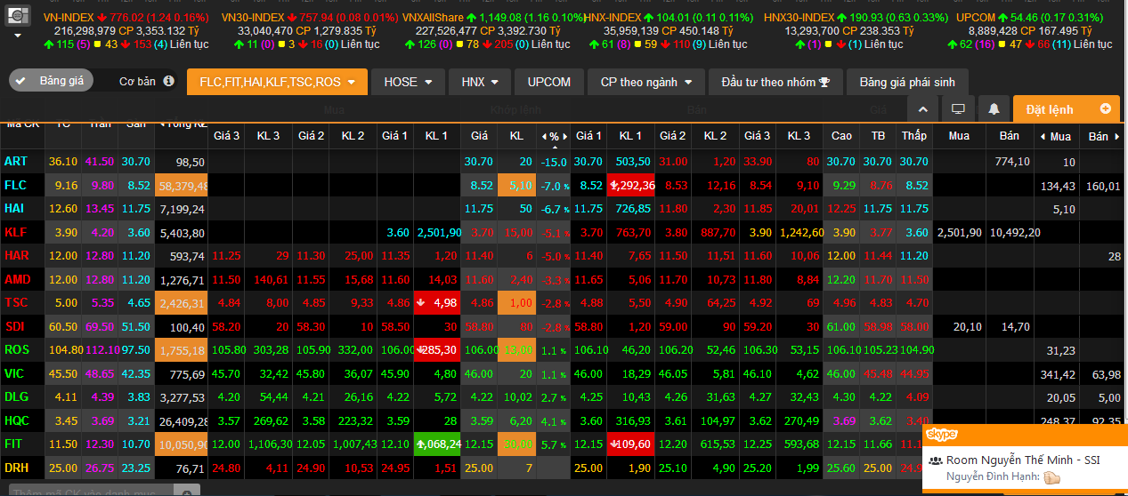Open the info icon beside Cơ bản

click(x=166, y=82)
